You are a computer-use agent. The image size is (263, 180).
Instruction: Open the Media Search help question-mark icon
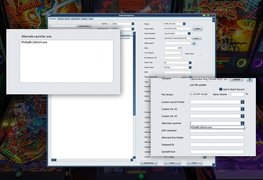[194, 43]
